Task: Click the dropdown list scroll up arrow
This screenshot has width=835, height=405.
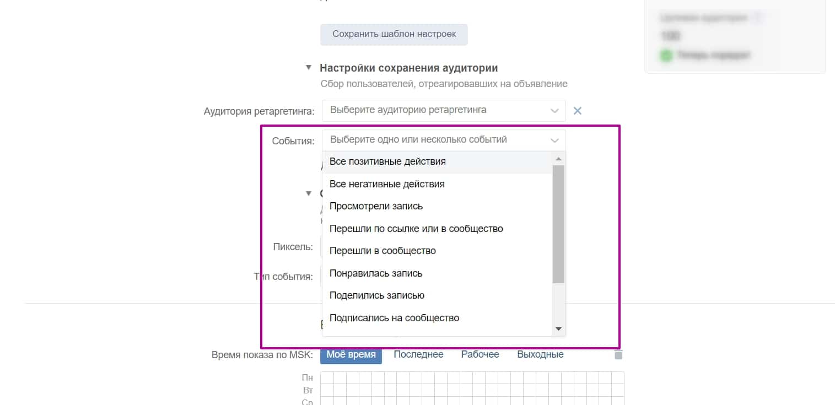Action: click(558, 159)
